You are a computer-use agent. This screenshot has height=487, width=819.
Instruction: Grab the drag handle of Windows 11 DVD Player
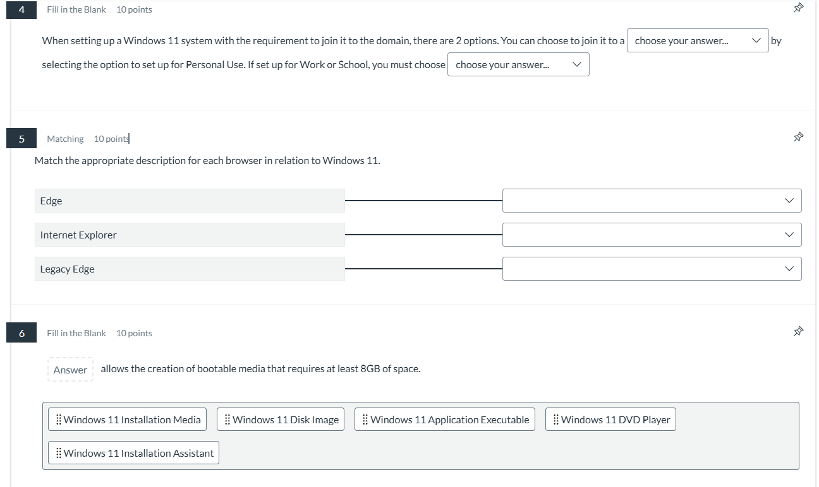tap(555, 420)
